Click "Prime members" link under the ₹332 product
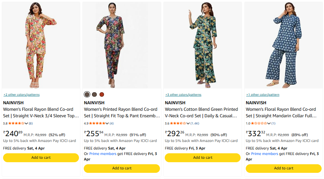 pos(264,154)
